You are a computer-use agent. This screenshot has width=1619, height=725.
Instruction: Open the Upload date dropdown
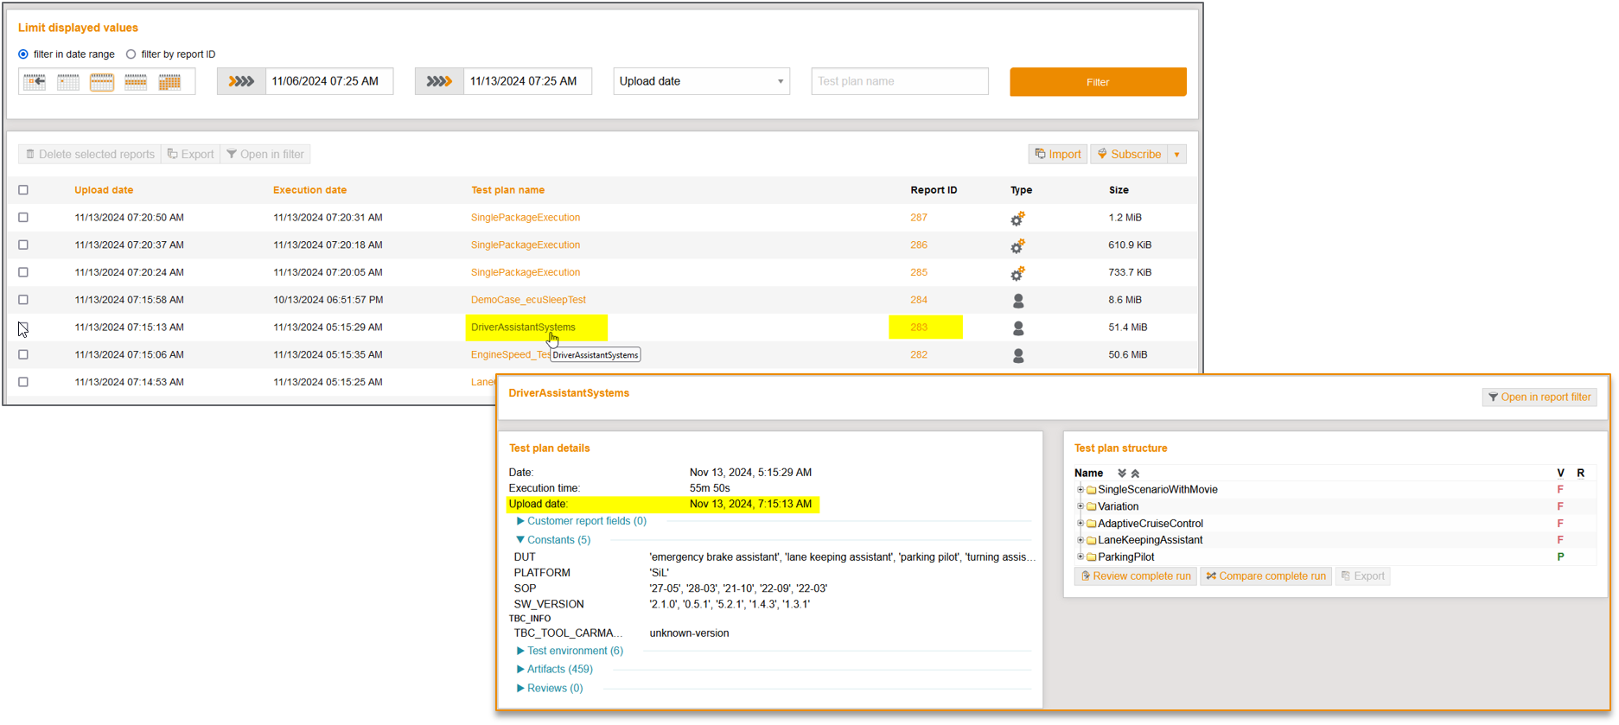(x=701, y=81)
